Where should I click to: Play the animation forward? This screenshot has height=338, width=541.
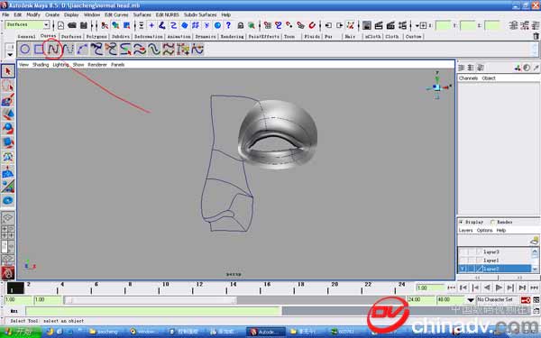click(x=499, y=288)
